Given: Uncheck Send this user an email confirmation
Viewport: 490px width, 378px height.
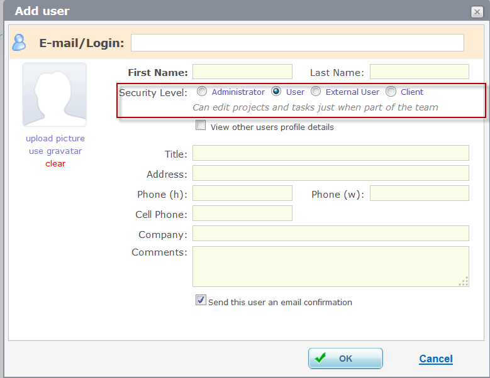Looking at the screenshot, I should point(201,300).
